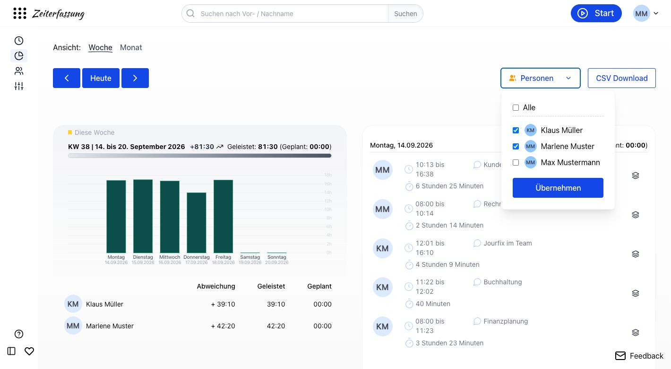This screenshot has width=671, height=369.
Task: Click the heart icon in the sidebar
Action: point(29,351)
